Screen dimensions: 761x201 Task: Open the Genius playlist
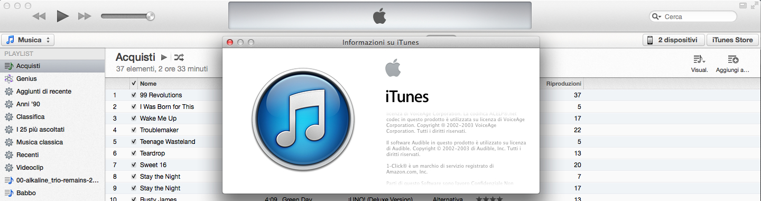pyautogui.click(x=26, y=78)
